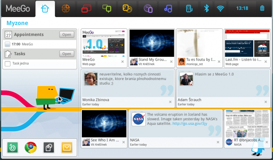Open the red Applications panel icon
Image resolution: width=273 pixels, height=160 pixels.
pyautogui.click(x=86, y=9)
